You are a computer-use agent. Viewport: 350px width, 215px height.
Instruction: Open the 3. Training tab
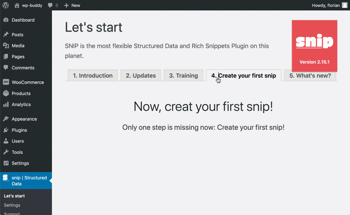(x=184, y=76)
